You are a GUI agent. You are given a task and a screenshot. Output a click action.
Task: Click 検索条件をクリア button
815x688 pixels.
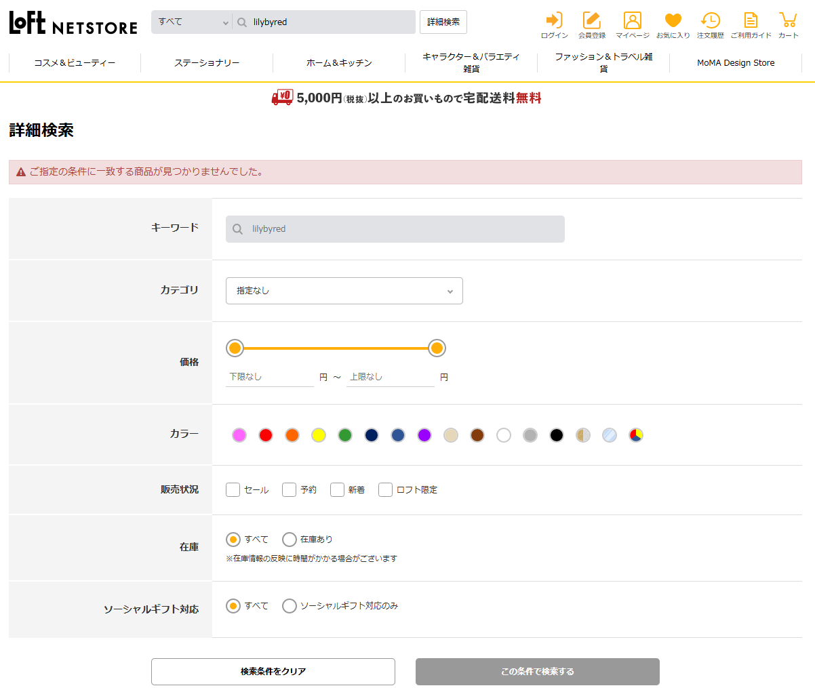coord(273,672)
